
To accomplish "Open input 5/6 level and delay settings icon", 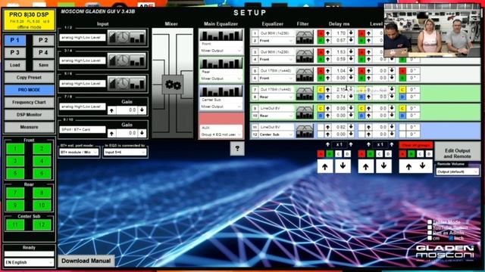I will pyautogui.click(x=127, y=84).
